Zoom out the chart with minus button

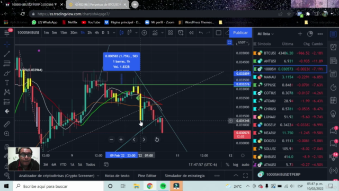pyautogui.click(x=111, y=140)
